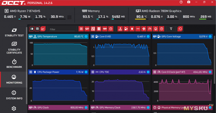Toggle power plug sensor type filter
Viewport: 216px width, 113px height.
point(132,29)
